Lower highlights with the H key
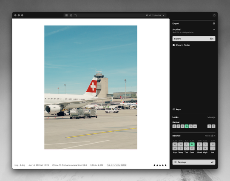 [205, 148]
